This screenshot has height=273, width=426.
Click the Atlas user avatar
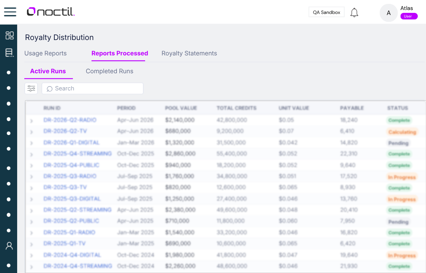[x=388, y=13]
